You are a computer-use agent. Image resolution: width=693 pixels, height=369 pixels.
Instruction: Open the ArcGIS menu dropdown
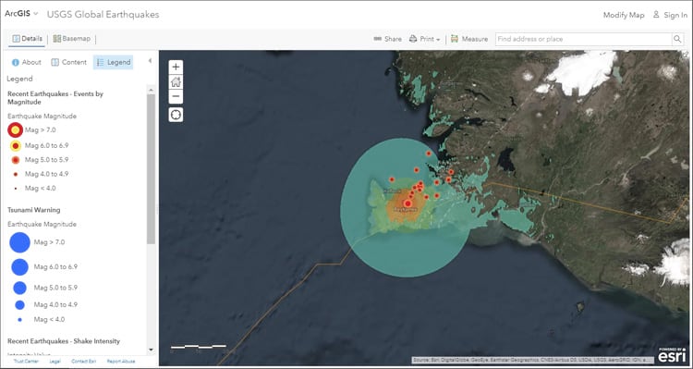click(x=21, y=14)
